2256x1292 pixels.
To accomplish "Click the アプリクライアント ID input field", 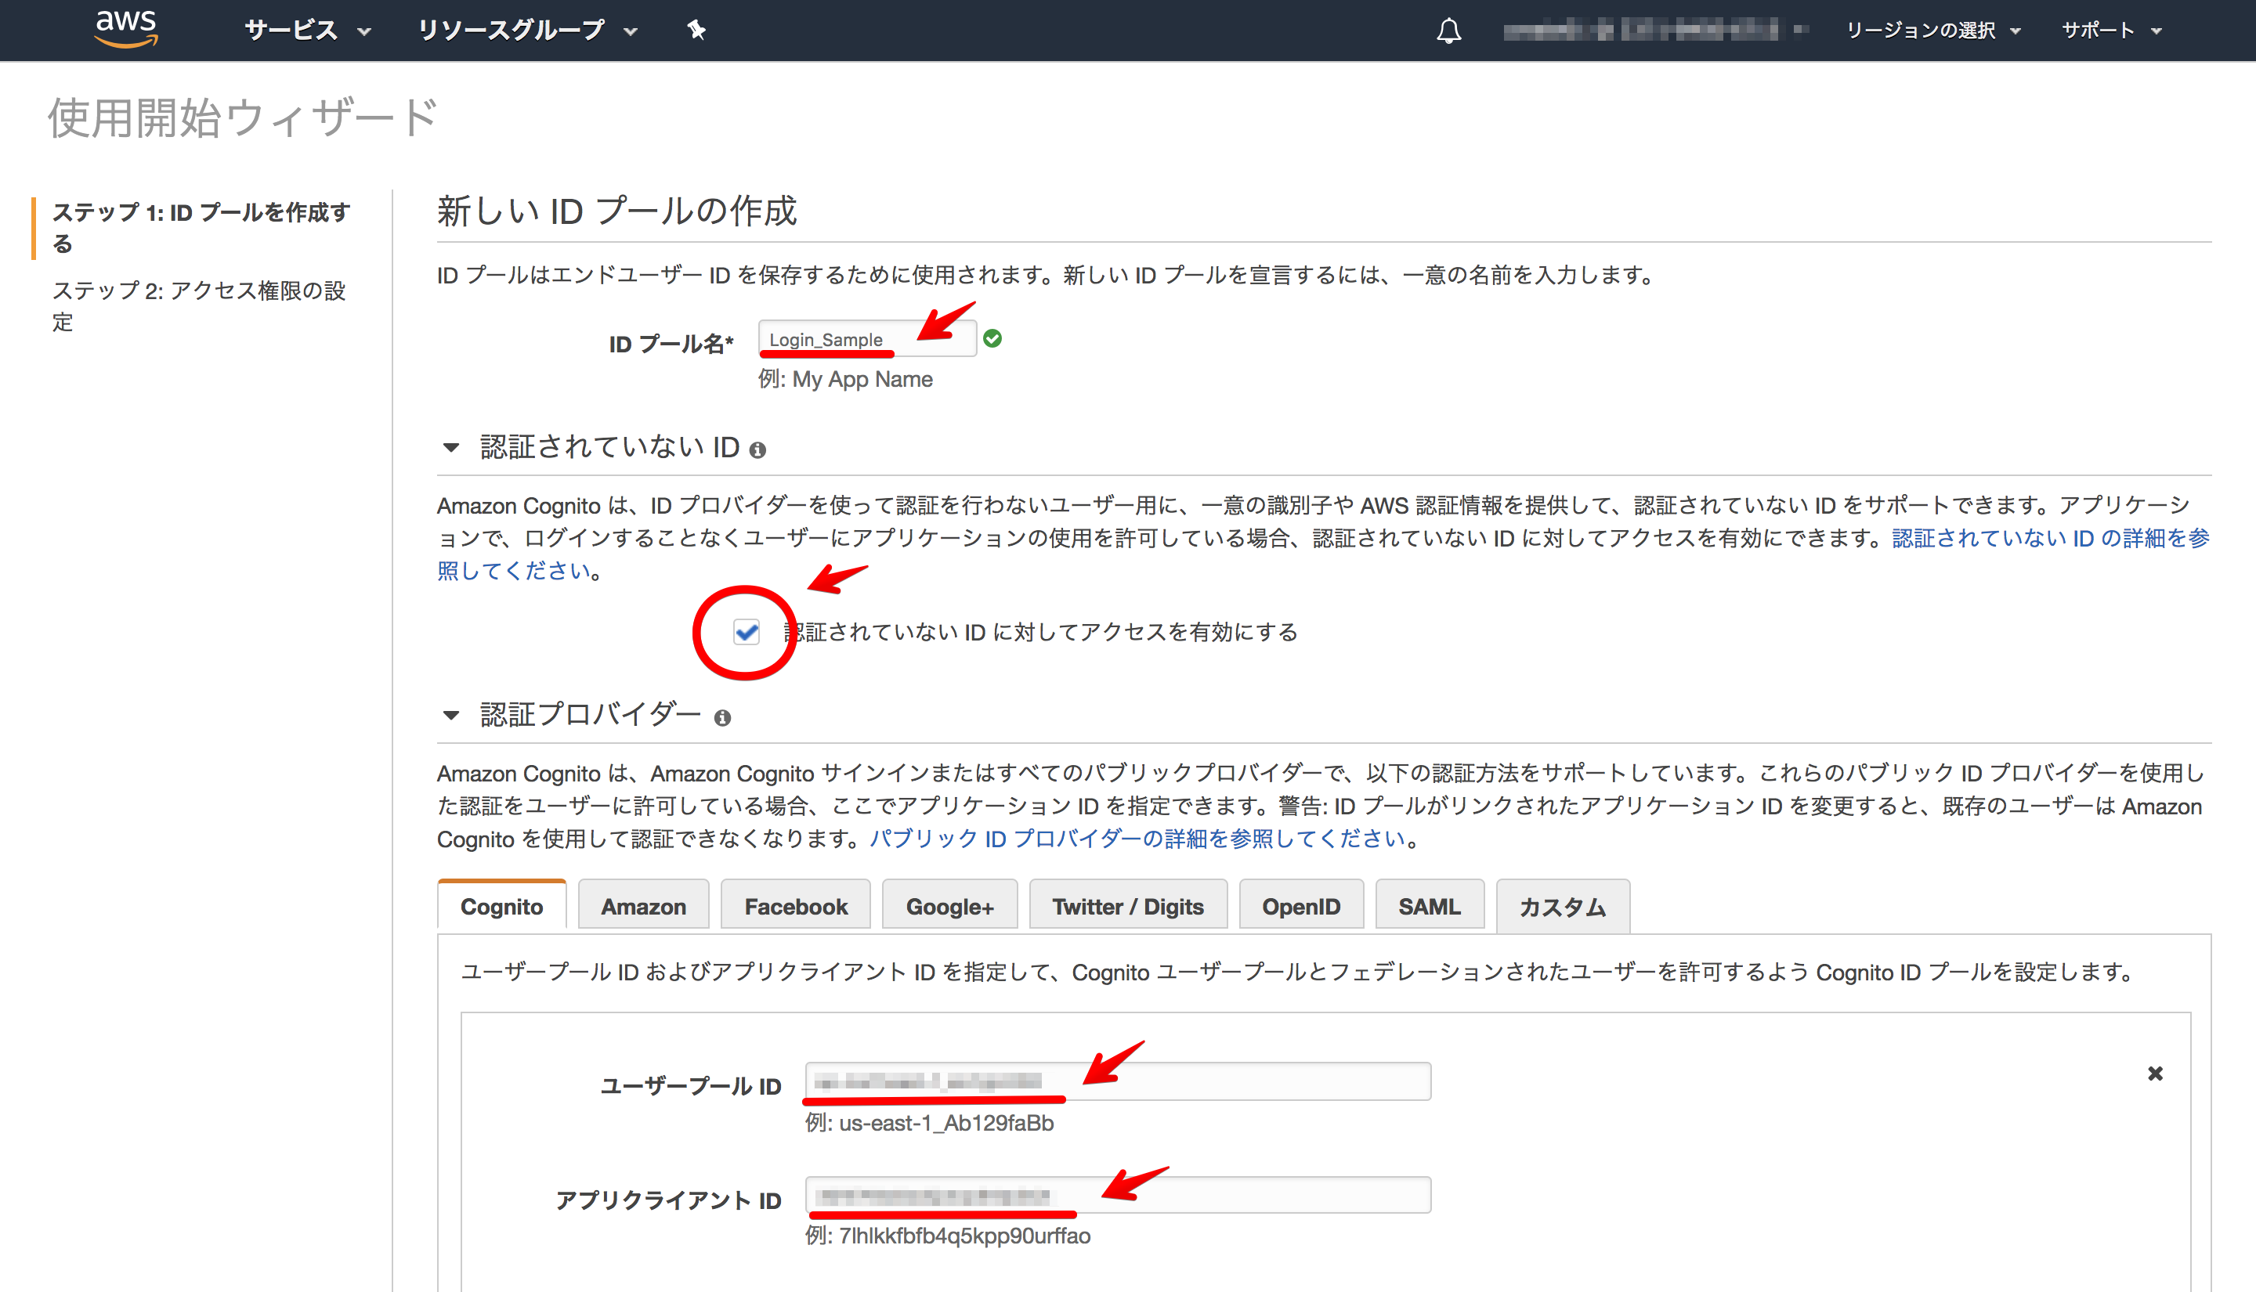I will click(1119, 1195).
